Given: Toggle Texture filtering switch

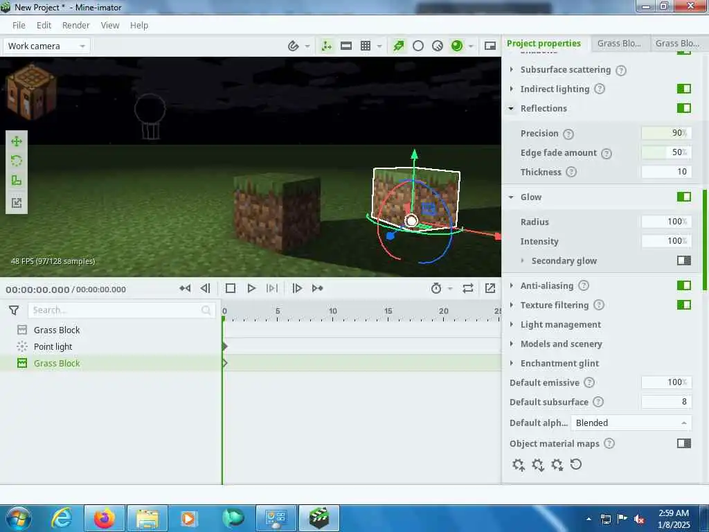Looking at the screenshot, I should tap(683, 305).
